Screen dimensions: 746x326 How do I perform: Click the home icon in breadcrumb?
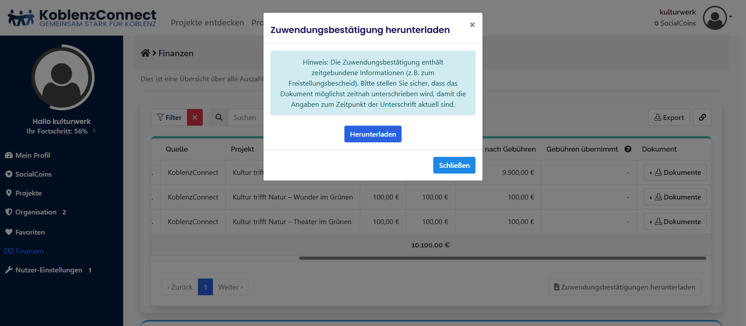145,53
